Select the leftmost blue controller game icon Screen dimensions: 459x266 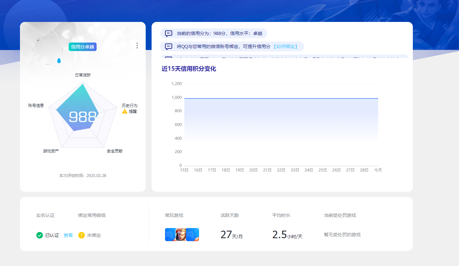click(170, 235)
